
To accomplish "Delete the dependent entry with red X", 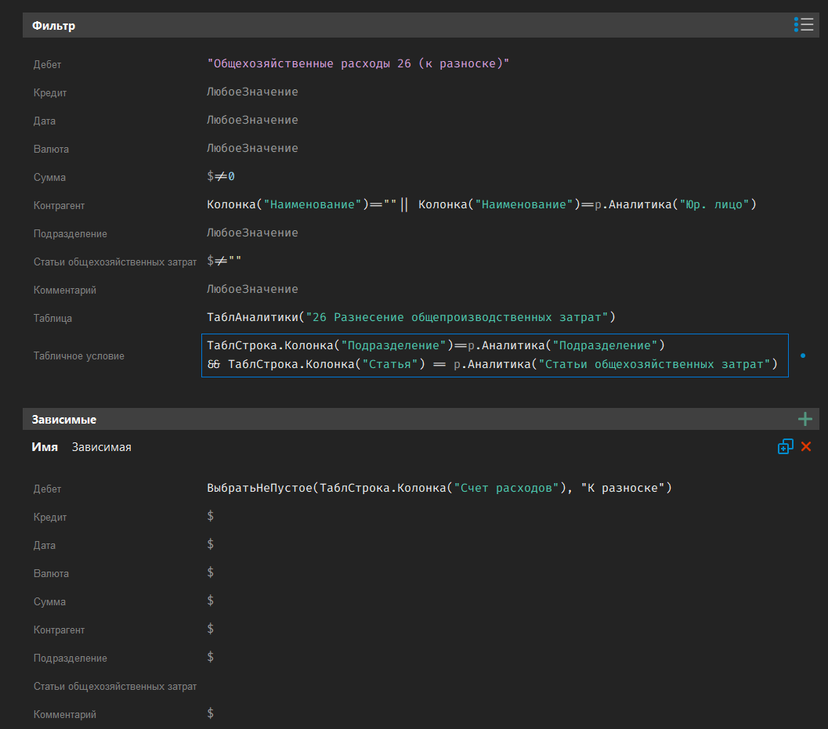I will click(806, 446).
